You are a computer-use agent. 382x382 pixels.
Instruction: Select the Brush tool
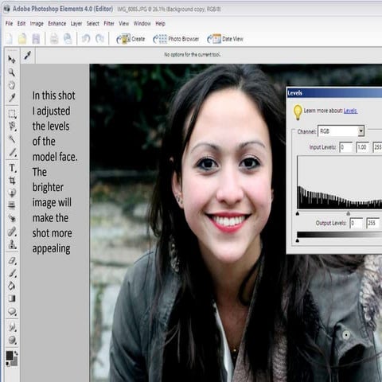click(12, 273)
